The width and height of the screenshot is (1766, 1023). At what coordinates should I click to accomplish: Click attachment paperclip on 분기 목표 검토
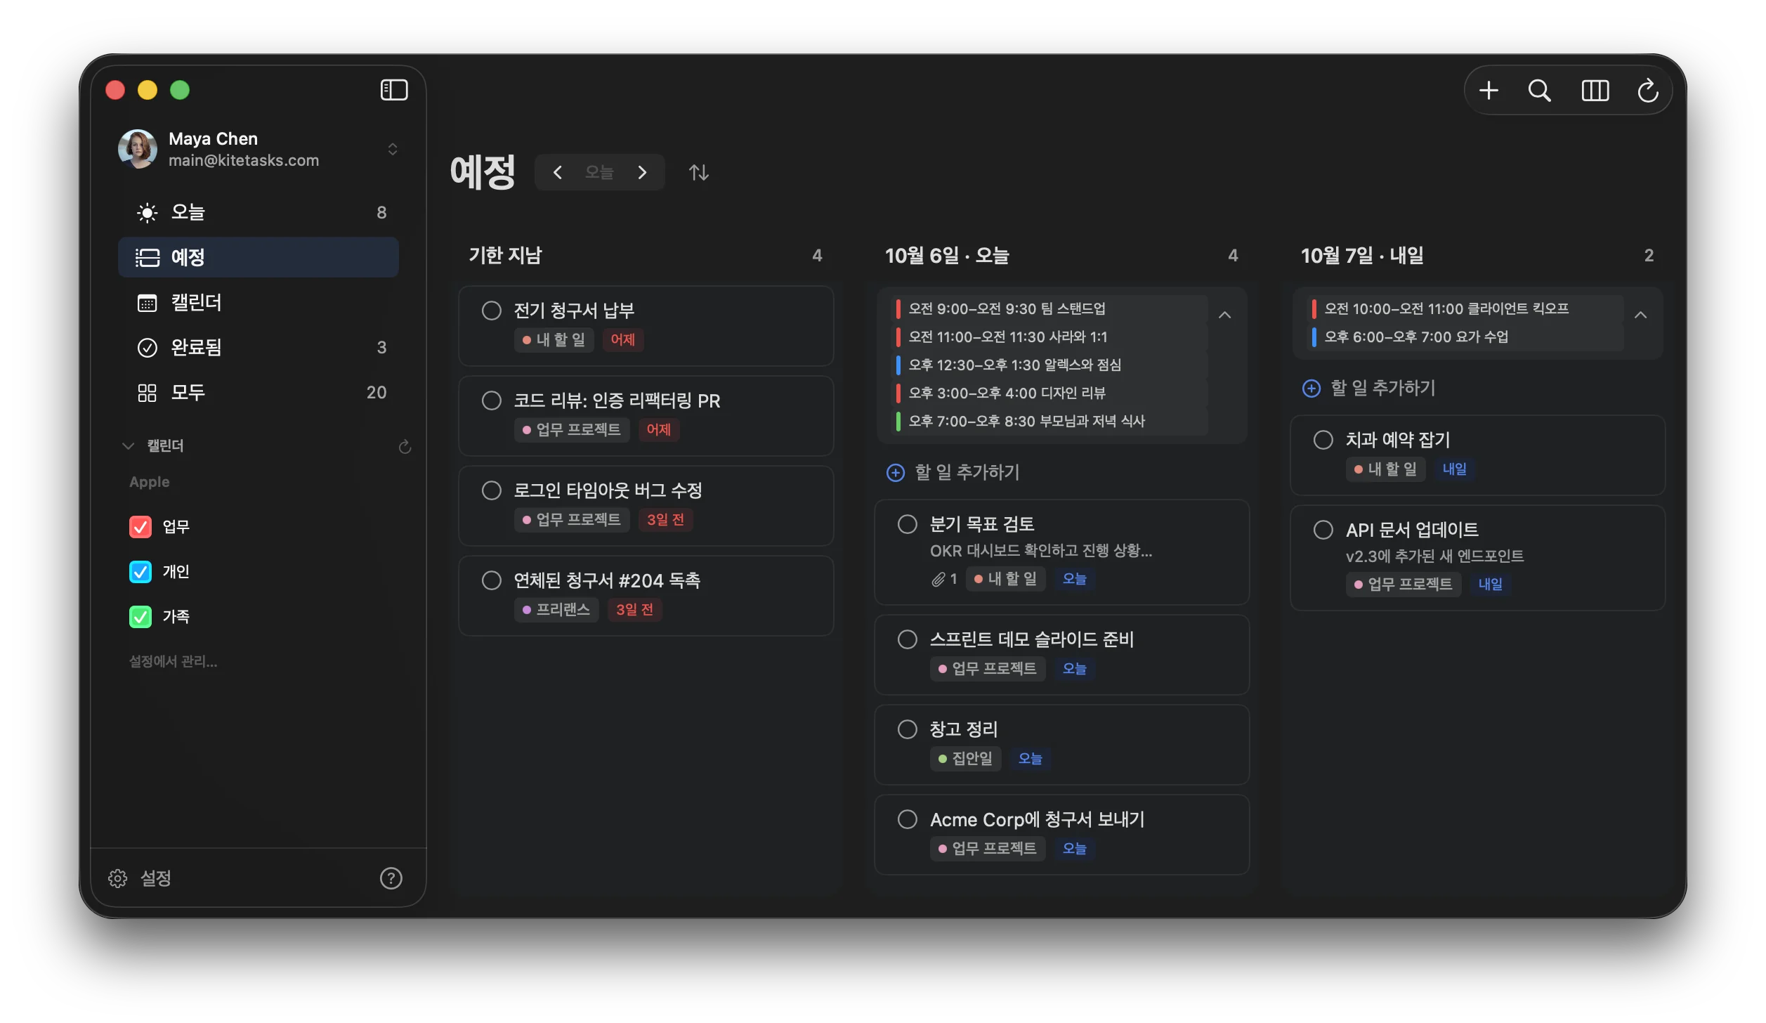pos(938,580)
